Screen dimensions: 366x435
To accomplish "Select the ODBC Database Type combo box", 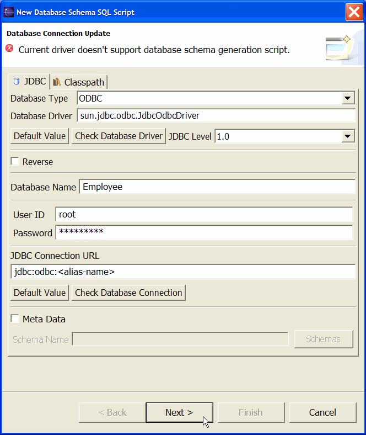I will pyautogui.click(x=216, y=98).
